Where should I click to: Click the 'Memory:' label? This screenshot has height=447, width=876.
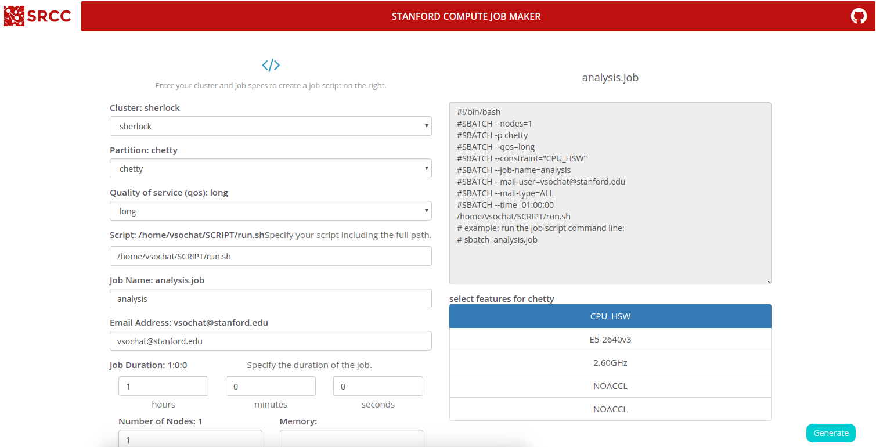point(298,421)
